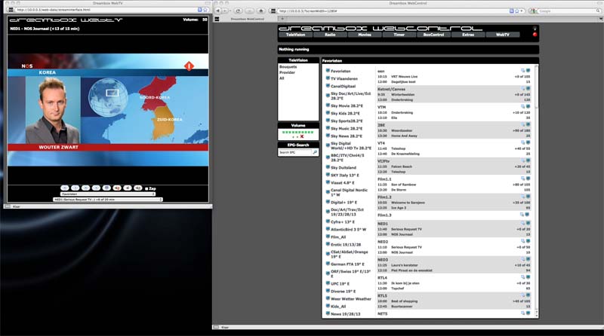Screen dimensions: 604x336
Task: Click the reload button in WebControl browser
Action: coord(238,11)
